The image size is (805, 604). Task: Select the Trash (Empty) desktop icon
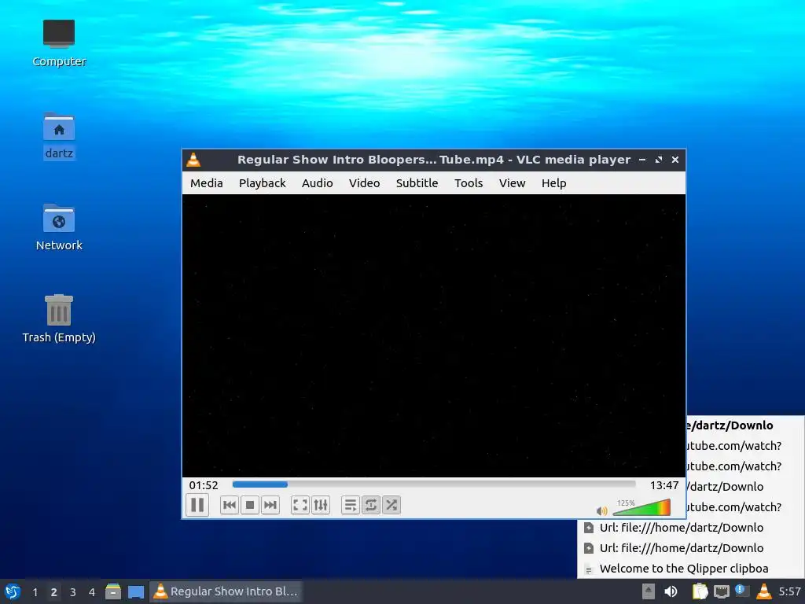(59, 319)
